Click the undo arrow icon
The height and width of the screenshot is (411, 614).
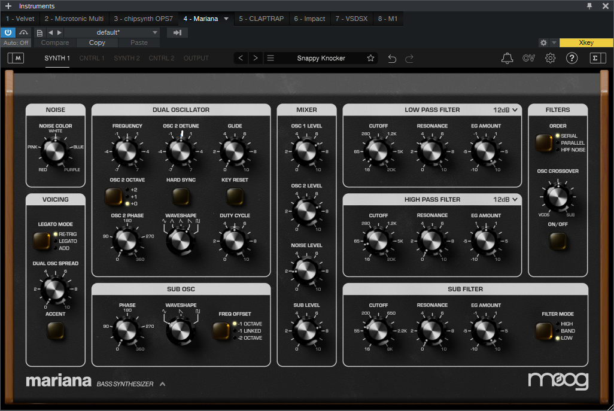coord(392,58)
